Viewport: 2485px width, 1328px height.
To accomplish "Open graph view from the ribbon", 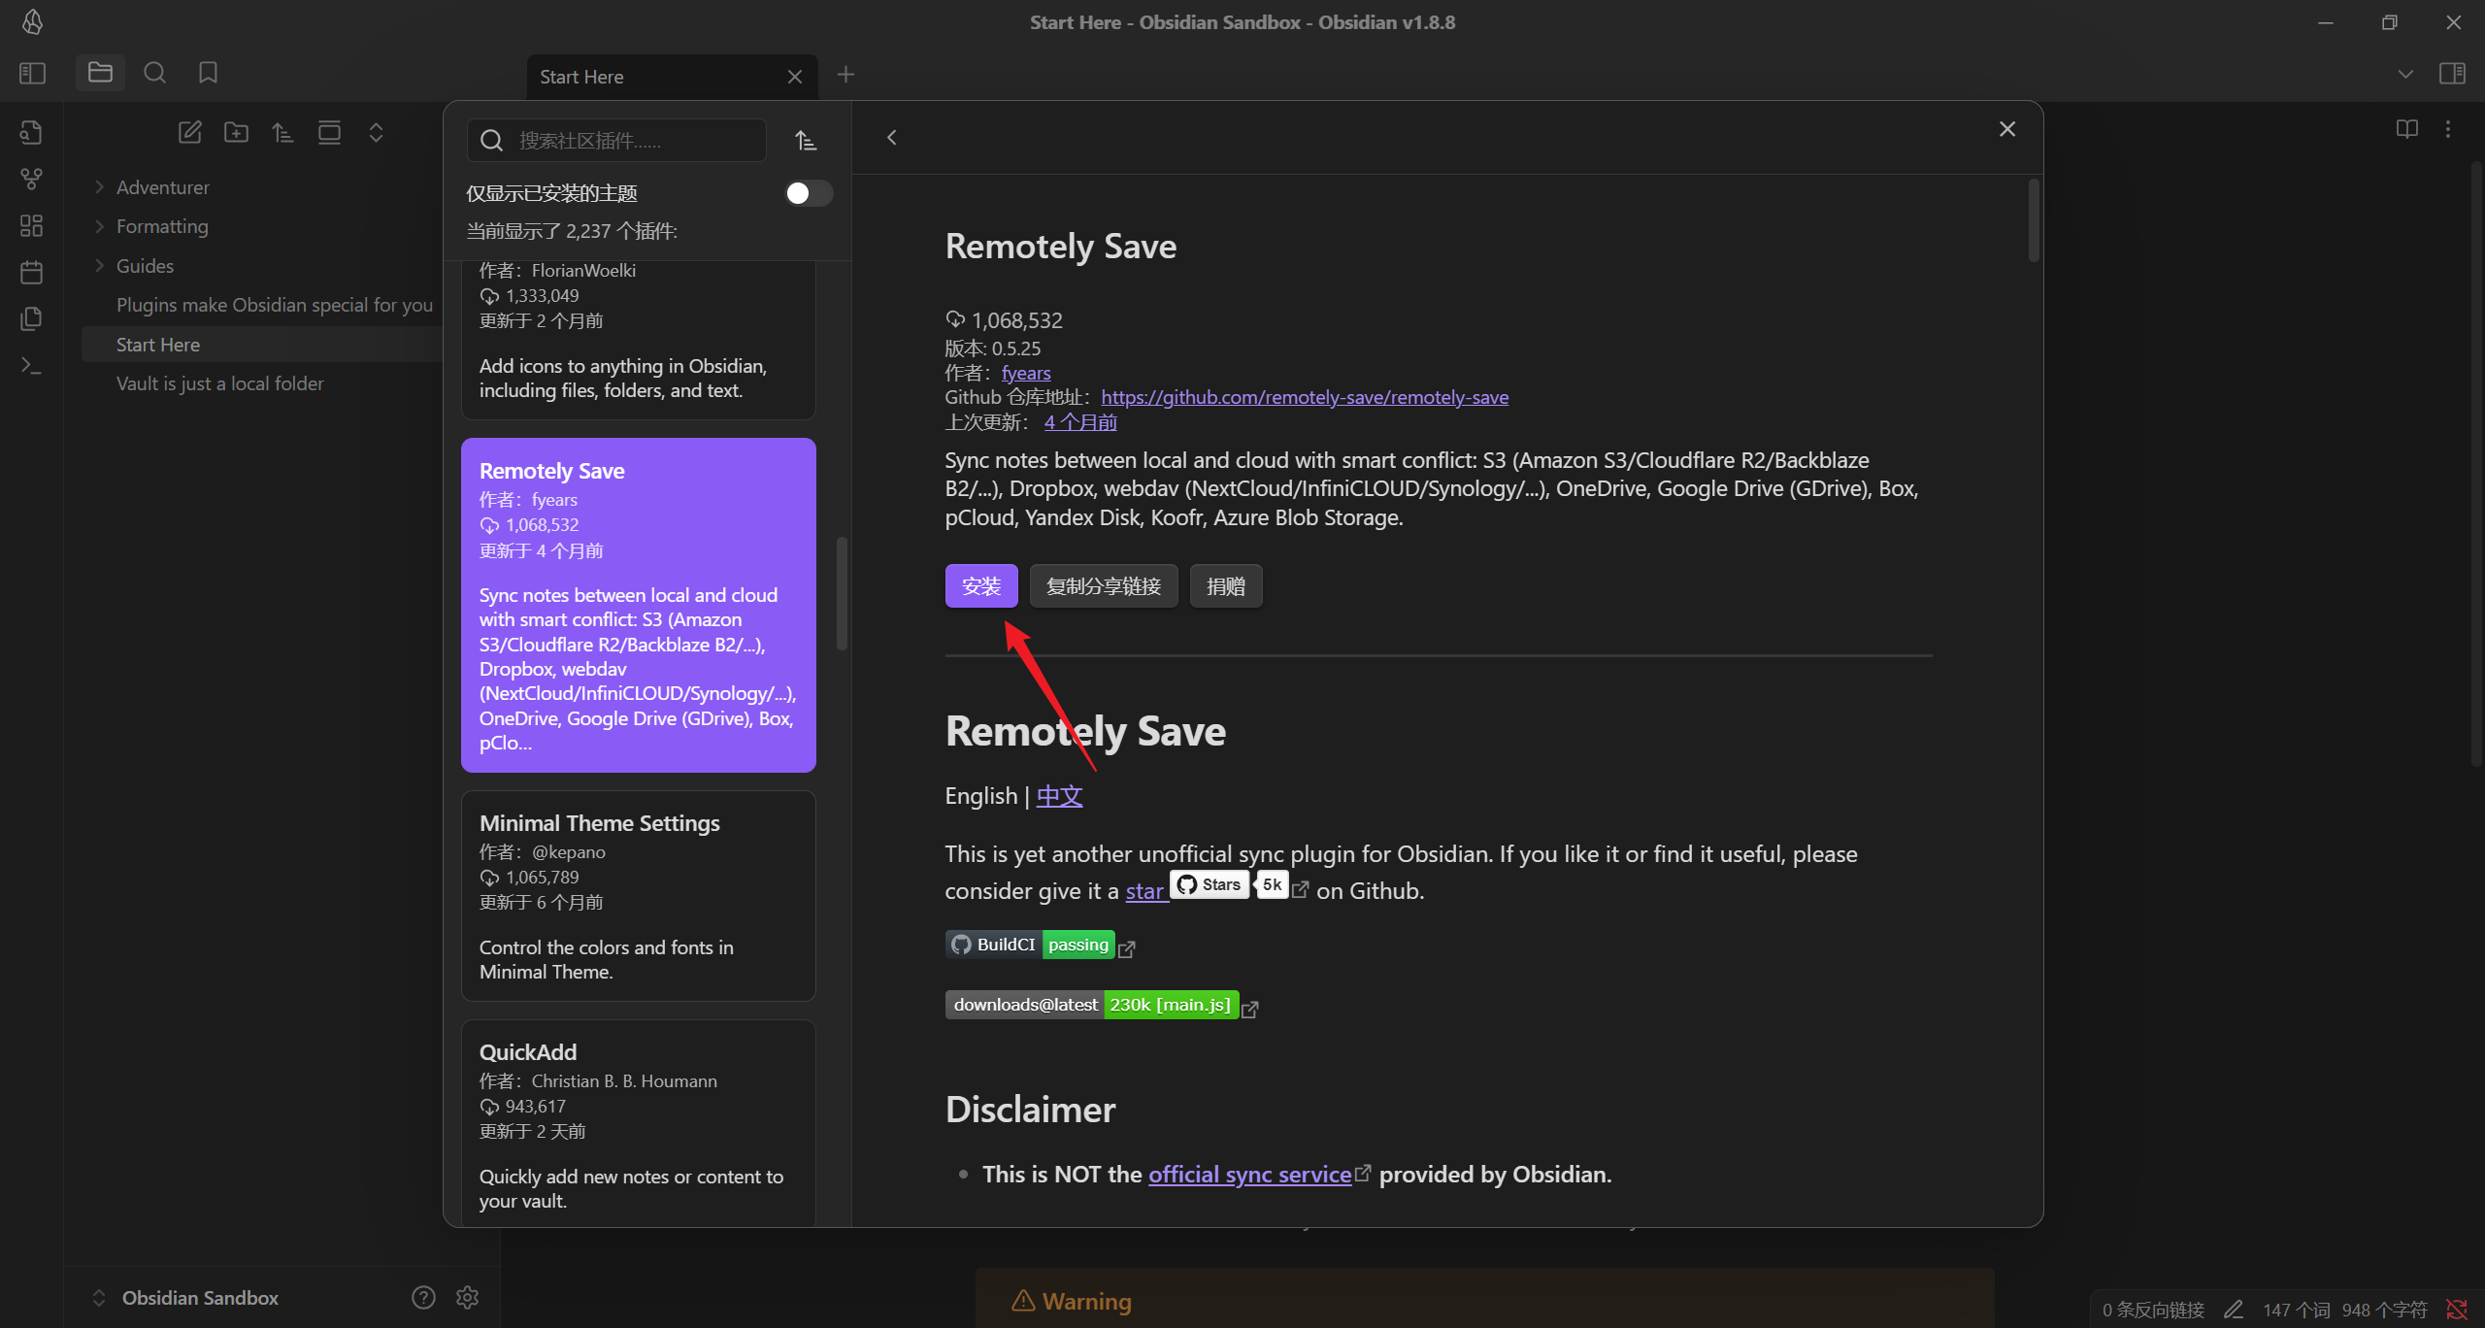I will point(31,179).
